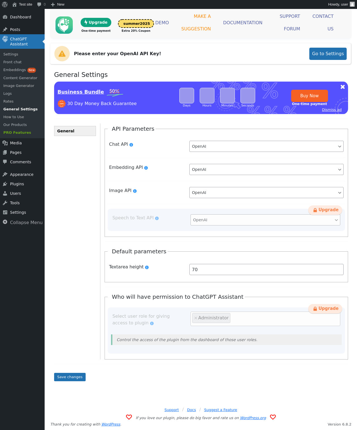The image size is (357, 430).
Task: Click the WordPress logo in admin bar
Action: pyautogui.click(x=5, y=4)
